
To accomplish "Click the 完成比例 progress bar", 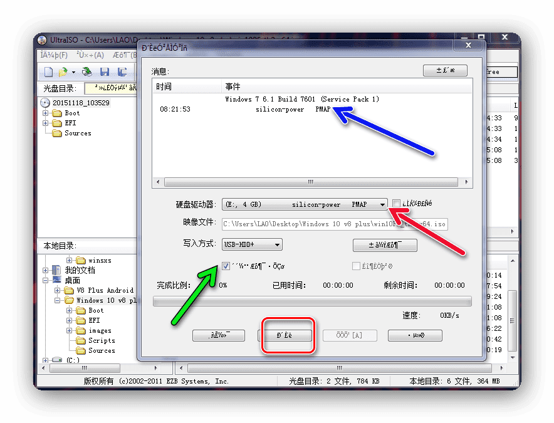I will 312,301.
